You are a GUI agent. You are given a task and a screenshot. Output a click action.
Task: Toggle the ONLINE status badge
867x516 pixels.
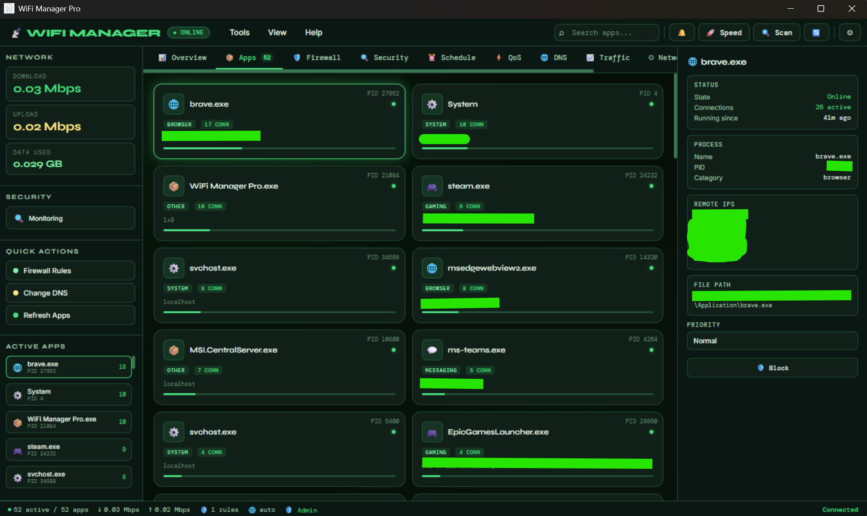[188, 33]
